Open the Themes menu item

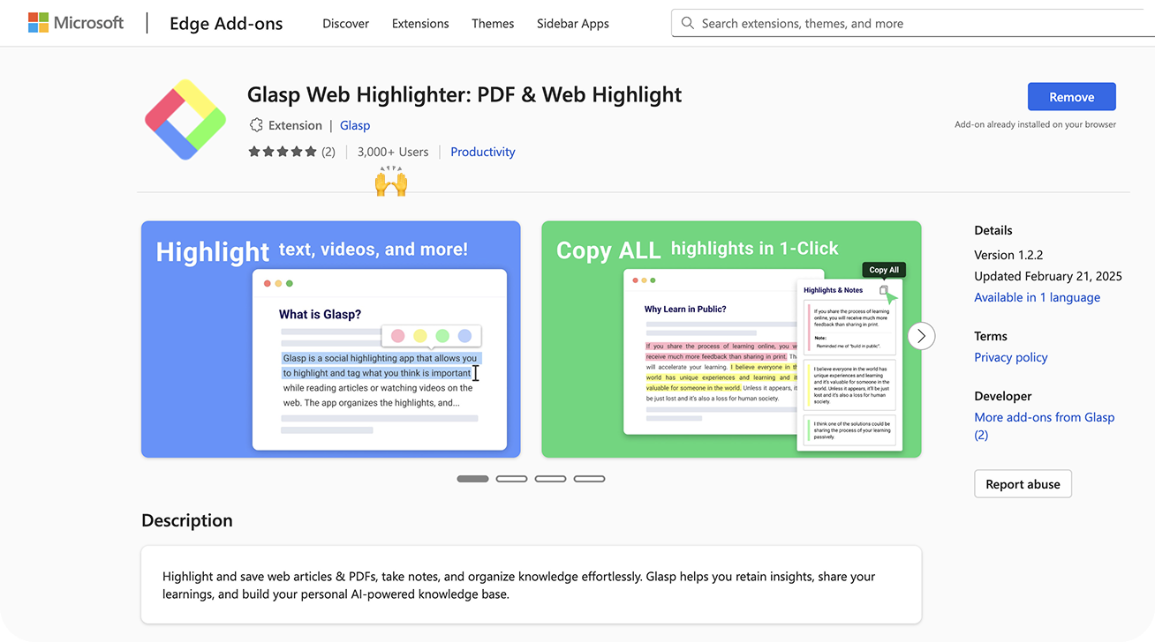(493, 24)
